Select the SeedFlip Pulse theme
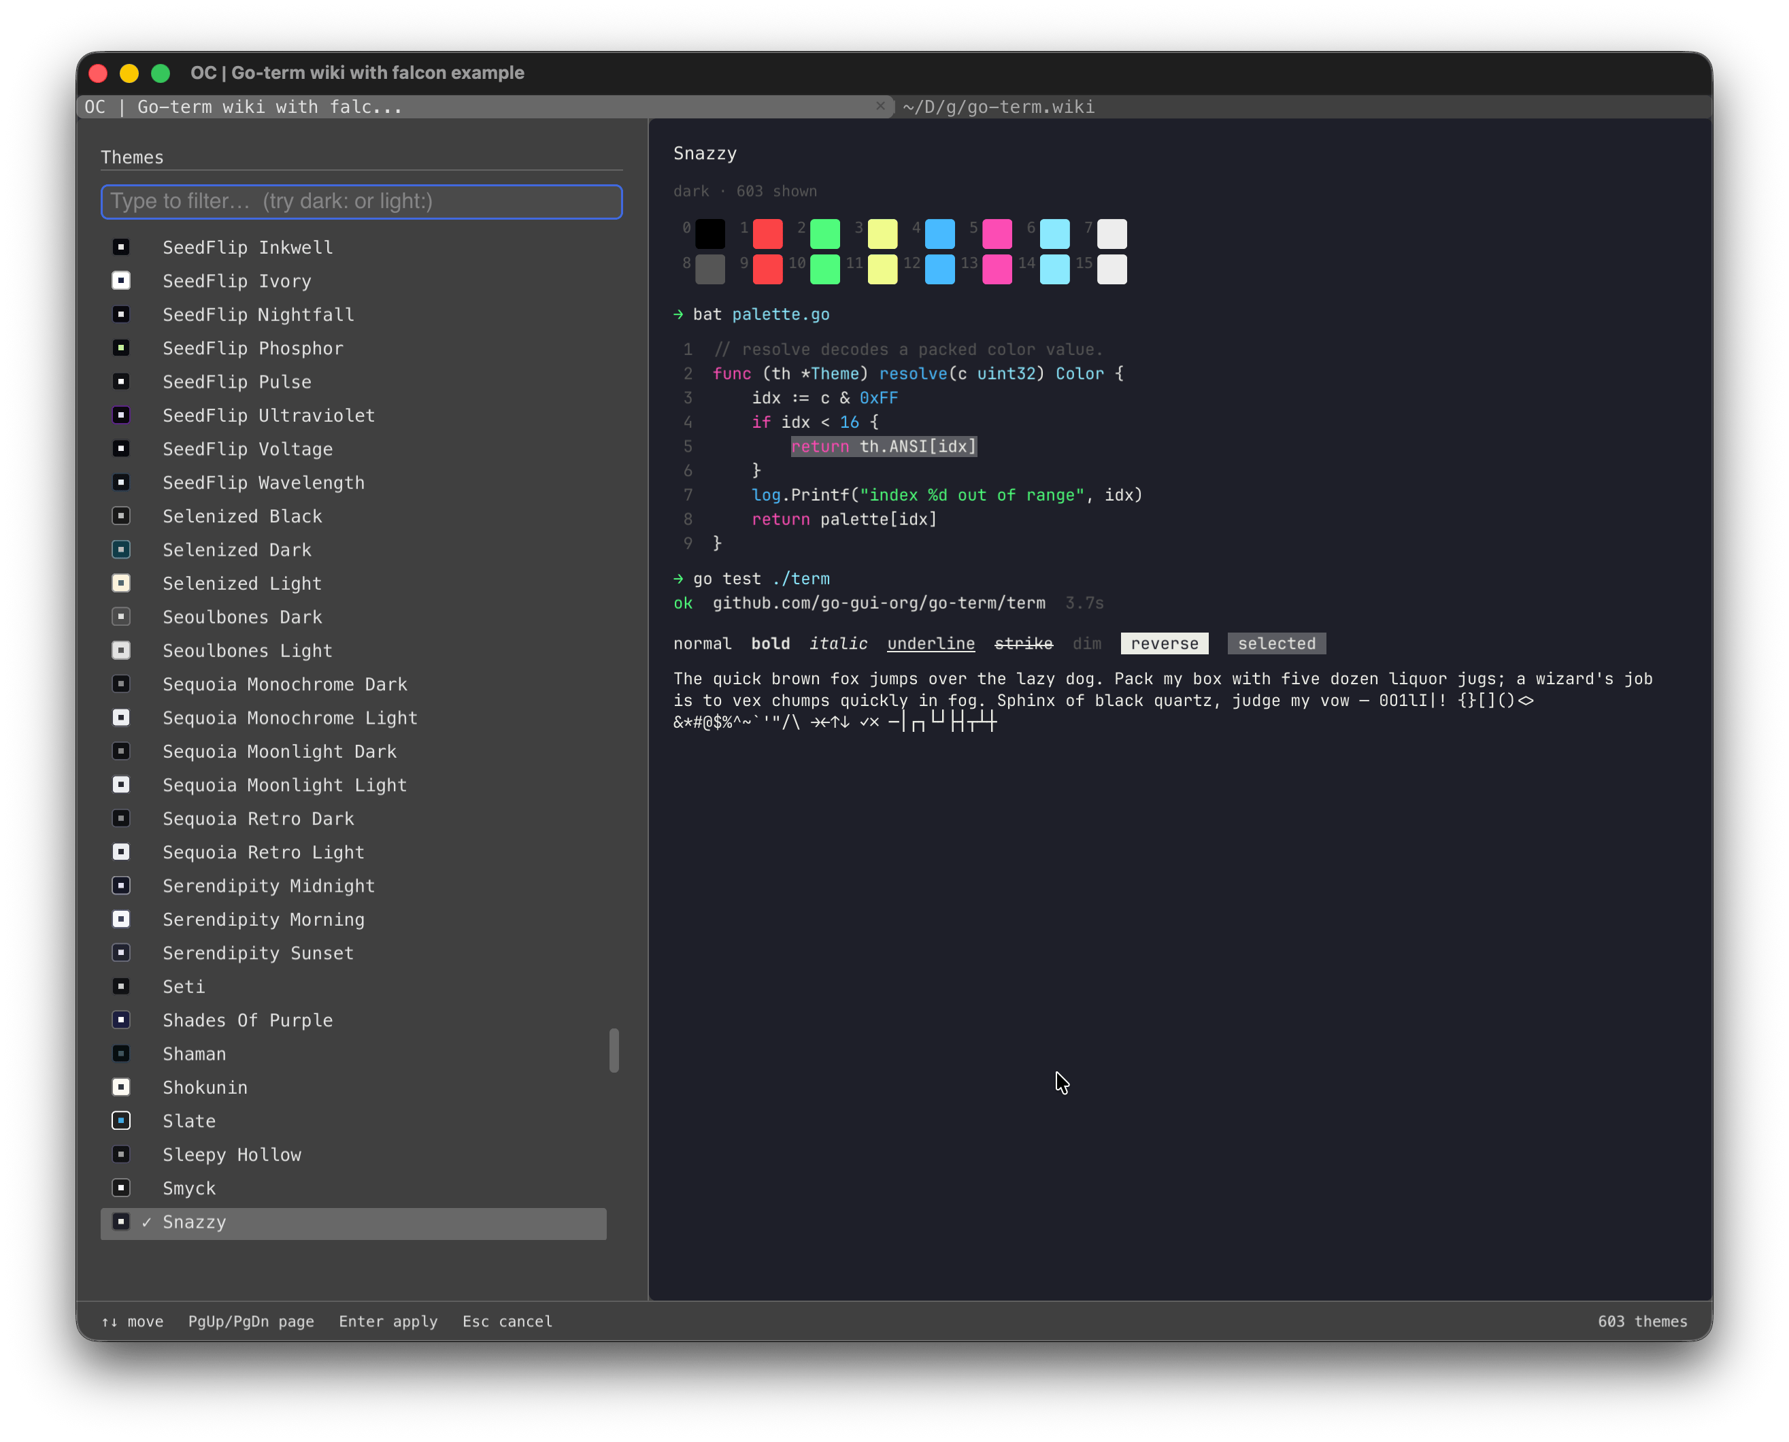This screenshot has width=1789, height=1442. 353,382
